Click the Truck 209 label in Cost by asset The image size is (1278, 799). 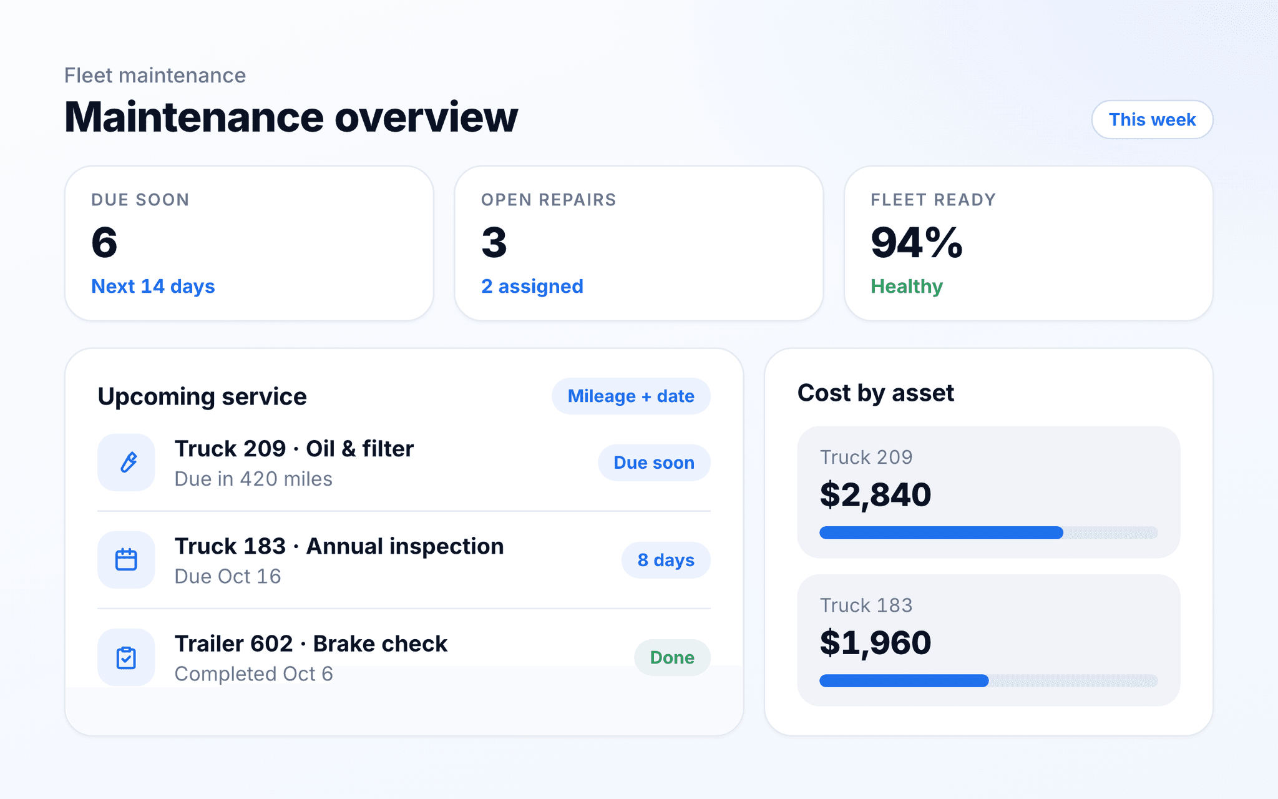tap(866, 457)
